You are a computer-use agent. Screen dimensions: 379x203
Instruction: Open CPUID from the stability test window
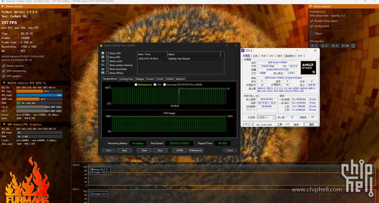[179, 150]
